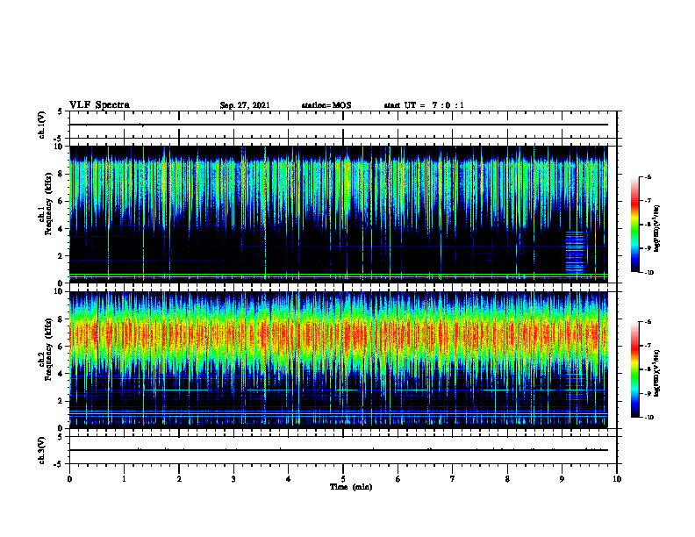
Task: Click the '6' tick on ch.1 frequency axis
Action: pyautogui.click(x=61, y=201)
